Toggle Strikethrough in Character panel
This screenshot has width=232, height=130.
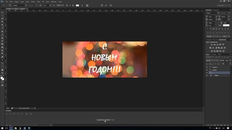click(228, 29)
